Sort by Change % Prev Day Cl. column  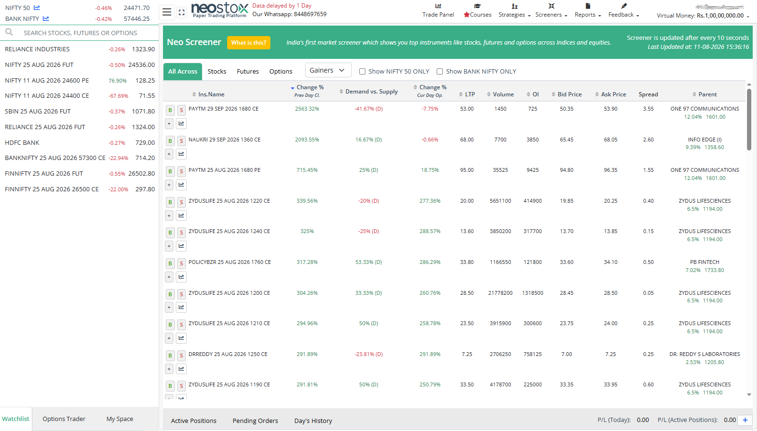tap(307, 91)
